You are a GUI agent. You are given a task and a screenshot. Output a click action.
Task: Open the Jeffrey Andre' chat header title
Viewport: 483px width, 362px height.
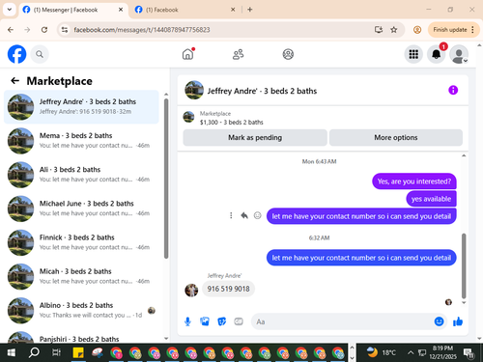262,91
